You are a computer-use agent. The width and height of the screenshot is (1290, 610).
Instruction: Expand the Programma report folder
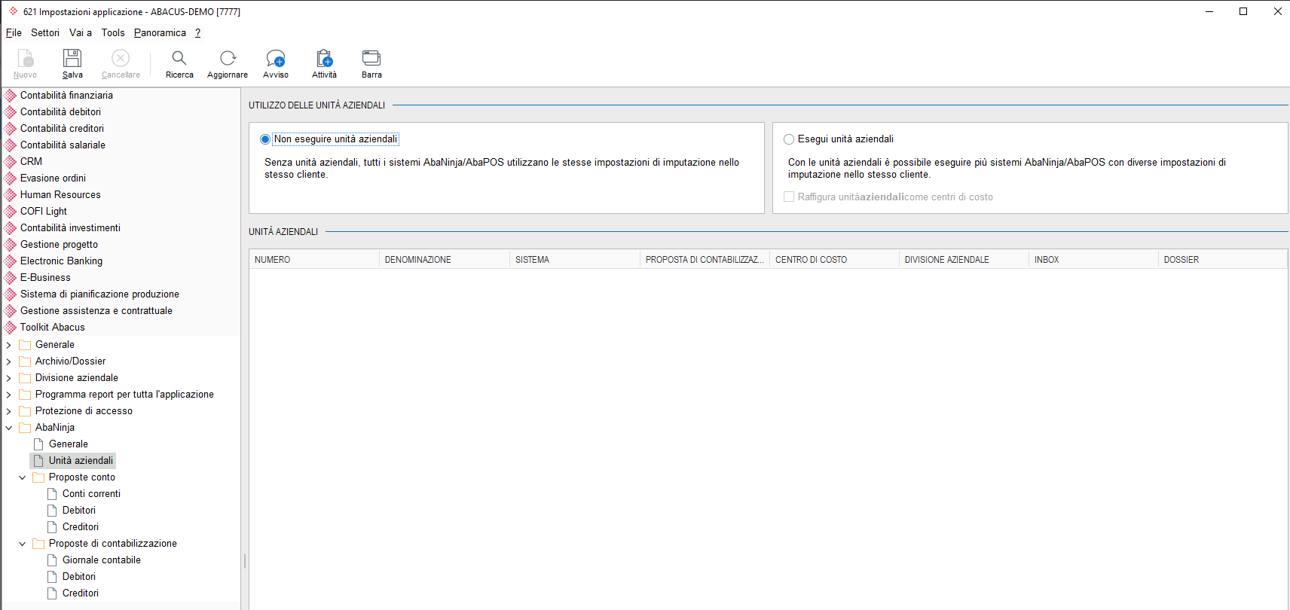[x=9, y=395]
